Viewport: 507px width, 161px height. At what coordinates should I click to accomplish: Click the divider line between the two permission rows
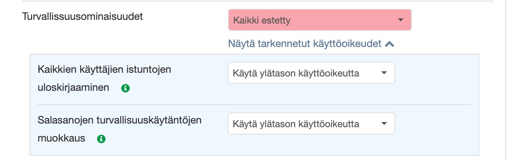coord(254,105)
